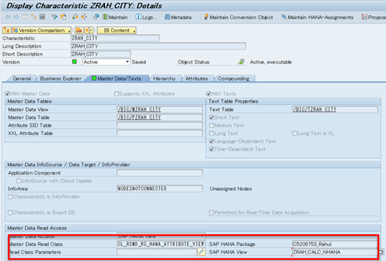Image resolution: width=386 pixels, height=261 pixels.
Task: Click Maintain HANA-Assignments button
Action: tap(317, 17)
